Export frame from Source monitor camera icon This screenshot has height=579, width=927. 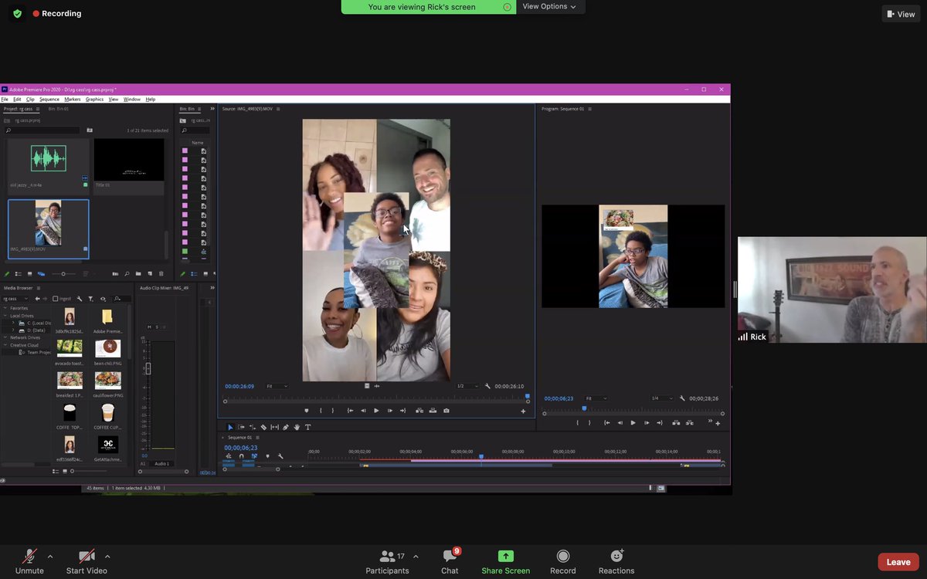[447, 411]
